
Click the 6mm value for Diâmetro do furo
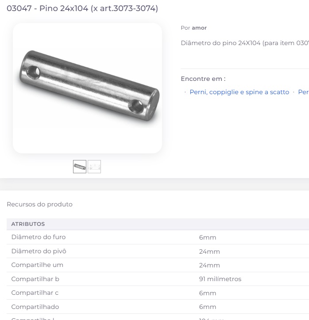[x=208, y=237]
